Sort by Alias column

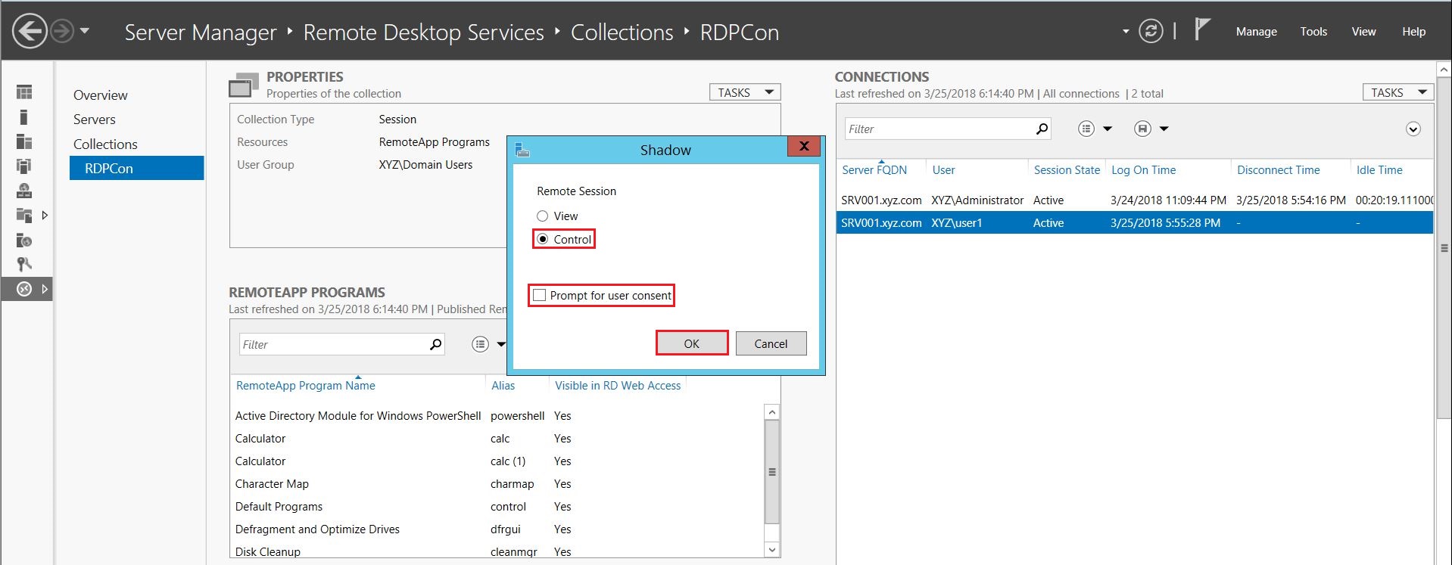click(x=503, y=386)
